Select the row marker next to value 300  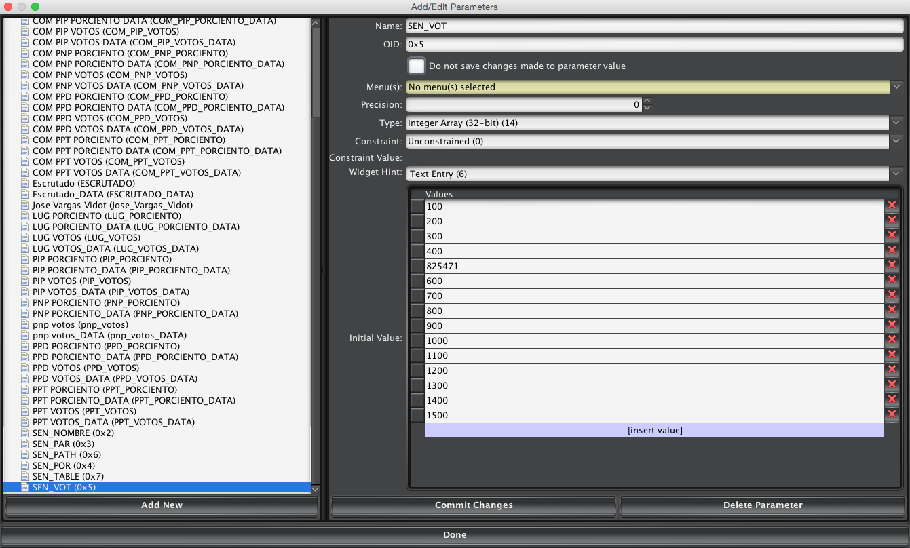(x=417, y=236)
